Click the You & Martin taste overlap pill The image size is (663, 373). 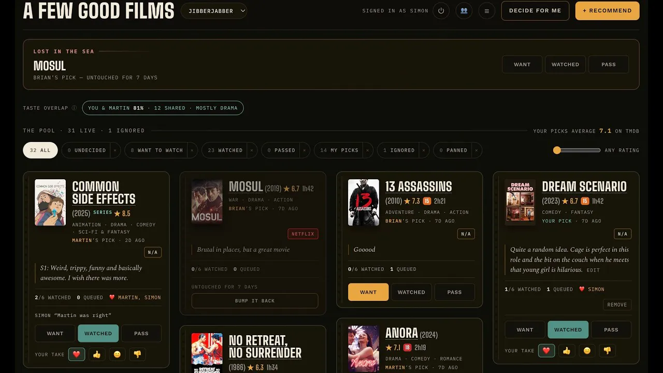(163, 108)
